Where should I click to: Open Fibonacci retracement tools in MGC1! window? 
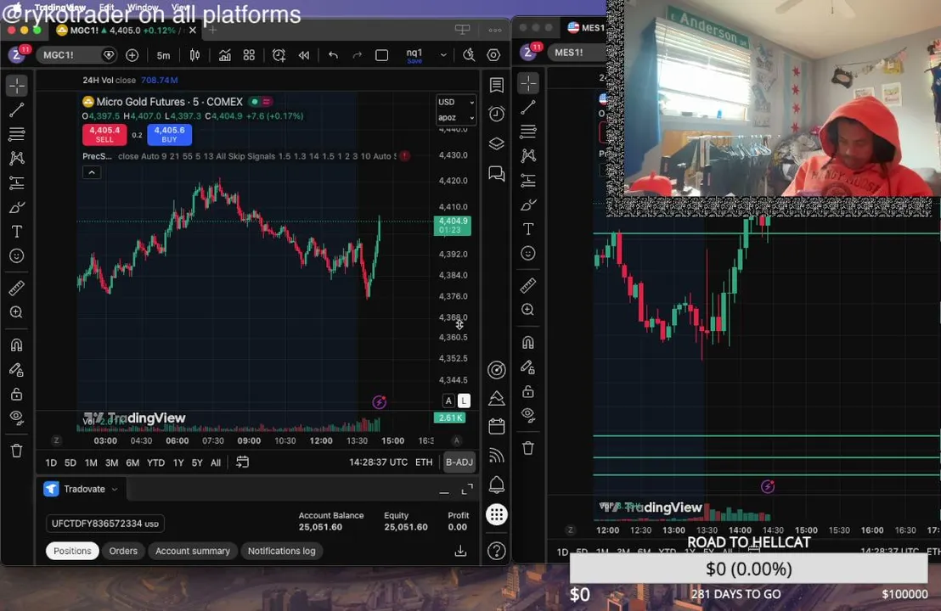(x=17, y=134)
